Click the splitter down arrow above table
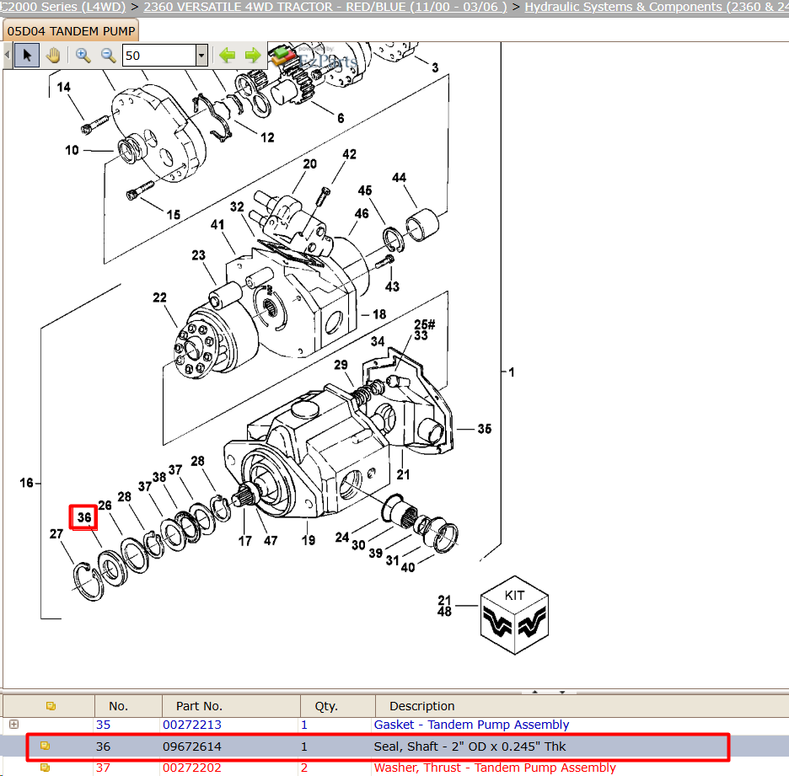 click(x=562, y=692)
